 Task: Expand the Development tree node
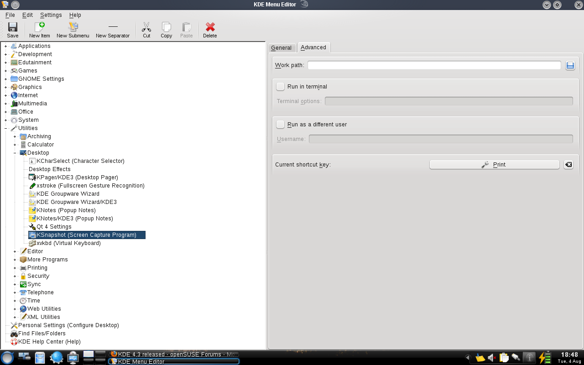click(x=6, y=54)
